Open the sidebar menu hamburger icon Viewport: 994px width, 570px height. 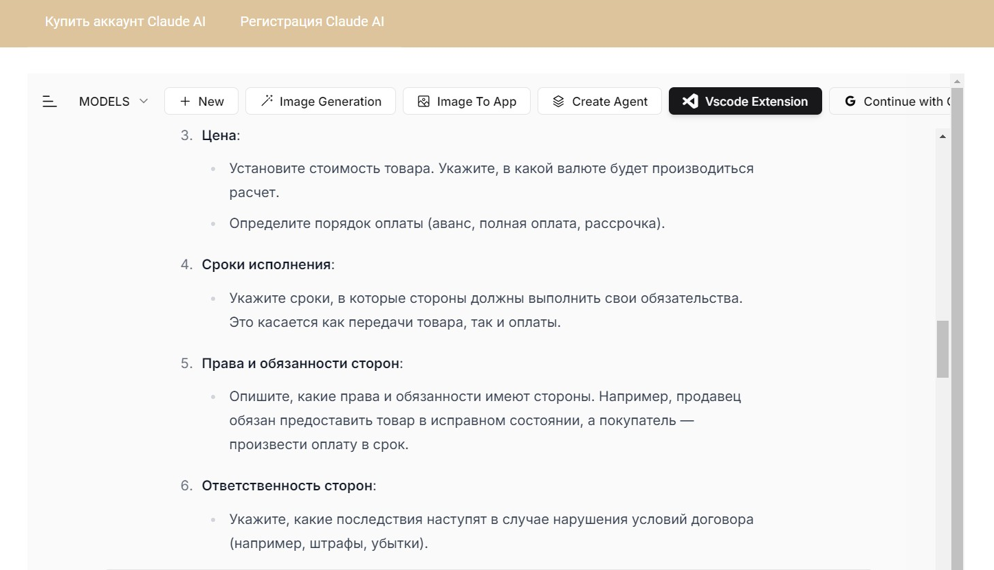click(49, 102)
